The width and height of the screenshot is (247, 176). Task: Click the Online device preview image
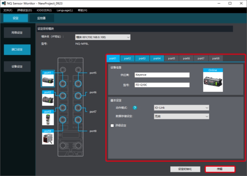pyautogui.click(x=213, y=82)
